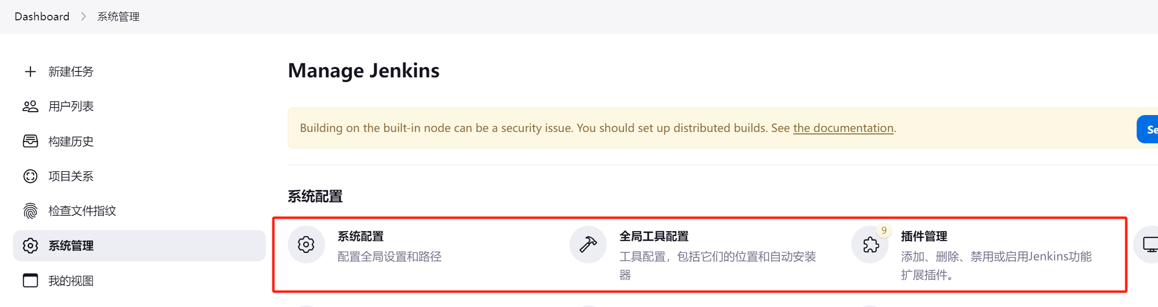Click the 项目关系 circular icon

coord(30,176)
